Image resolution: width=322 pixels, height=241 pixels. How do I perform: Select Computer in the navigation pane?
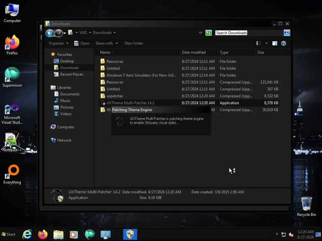click(63, 127)
